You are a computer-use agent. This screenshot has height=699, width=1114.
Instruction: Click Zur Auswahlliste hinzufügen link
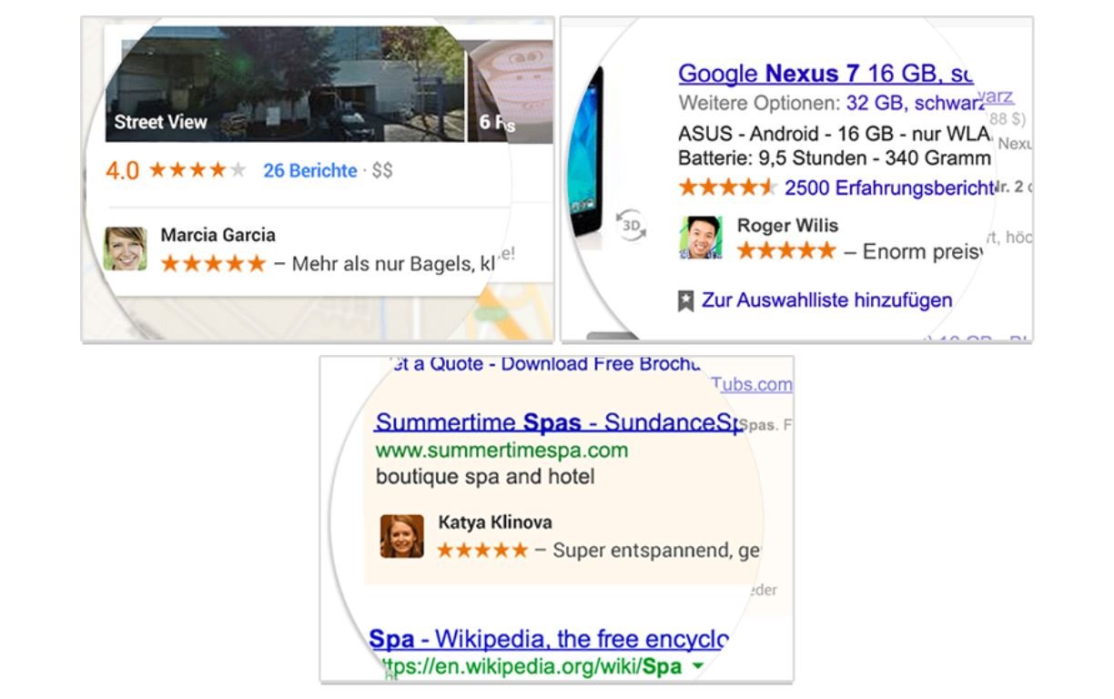826,300
